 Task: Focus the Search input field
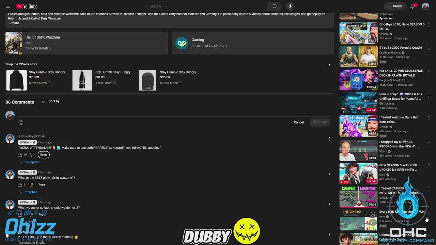tap(207, 6)
